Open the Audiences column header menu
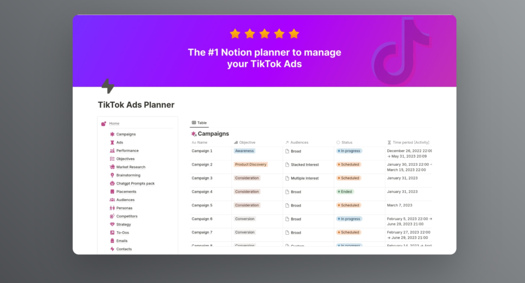The width and height of the screenshot is (525, 283). tap(296, 142)
